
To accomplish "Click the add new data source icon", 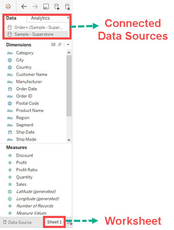I will click(57, 7).
